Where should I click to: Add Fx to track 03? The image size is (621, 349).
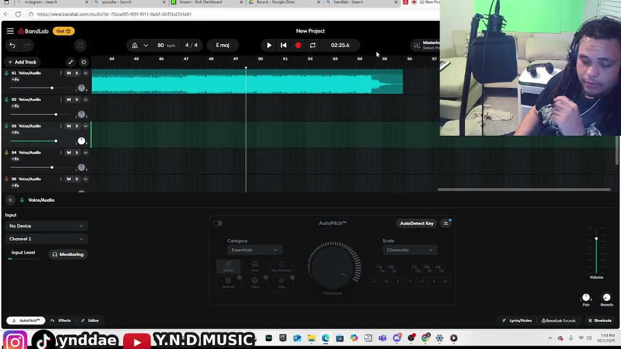[16, 132]
